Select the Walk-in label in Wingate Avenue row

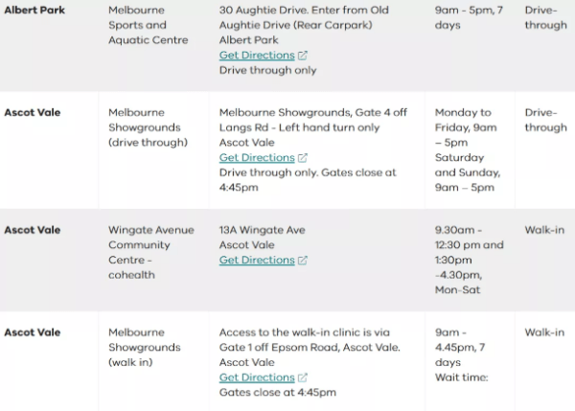pos(544,230)
